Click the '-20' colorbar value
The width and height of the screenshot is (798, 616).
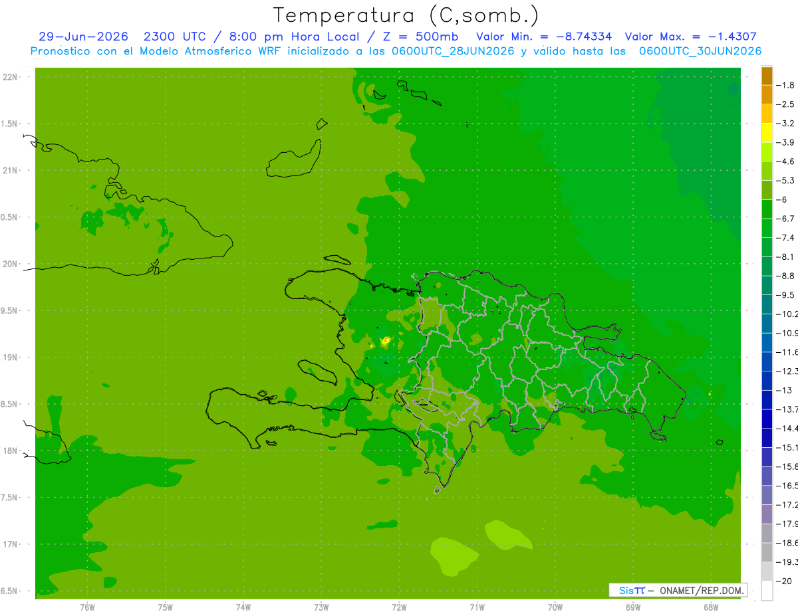[785, 581]
